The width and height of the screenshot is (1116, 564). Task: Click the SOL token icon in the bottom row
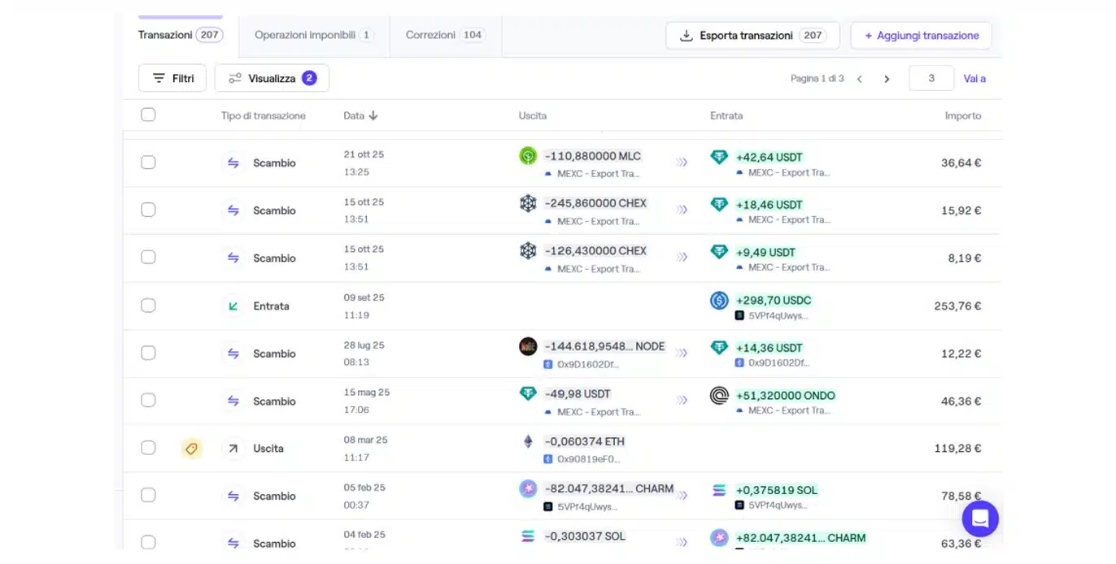point(529,536)
